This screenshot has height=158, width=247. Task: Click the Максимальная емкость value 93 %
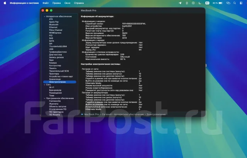[x=123, y=59]
